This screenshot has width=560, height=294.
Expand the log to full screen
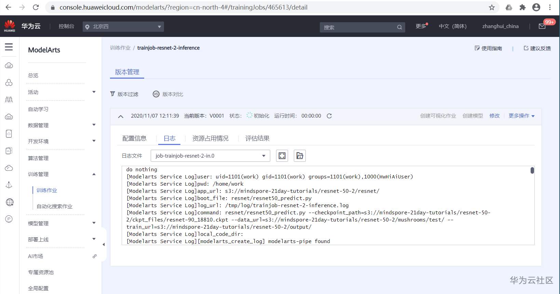(x=282, y=156)
